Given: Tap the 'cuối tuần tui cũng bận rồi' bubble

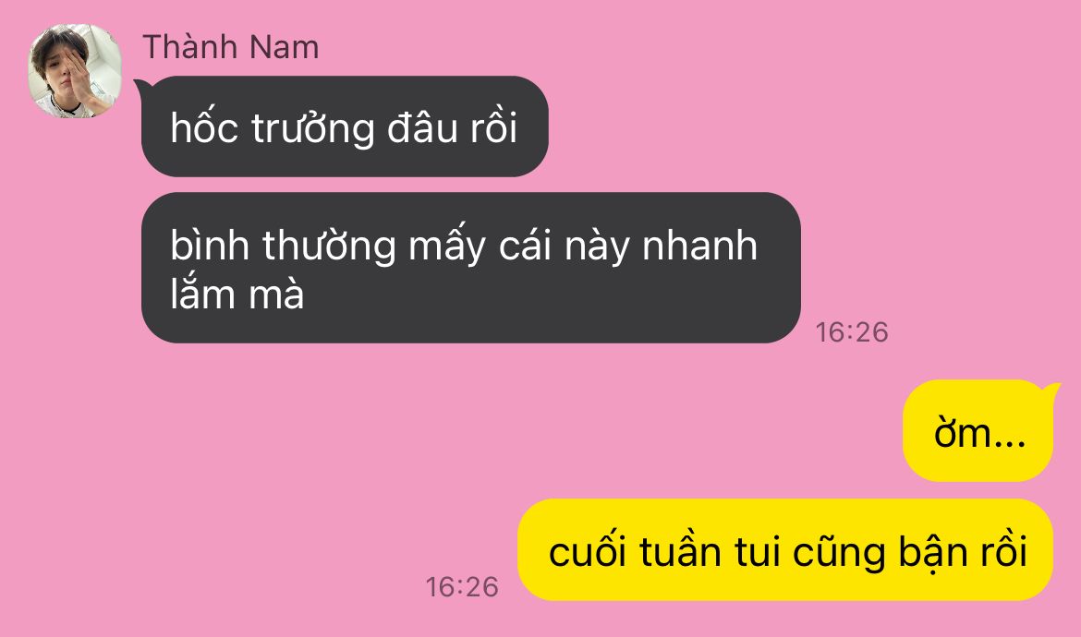Looking at the screenshot, I should (x=786, y=550).
